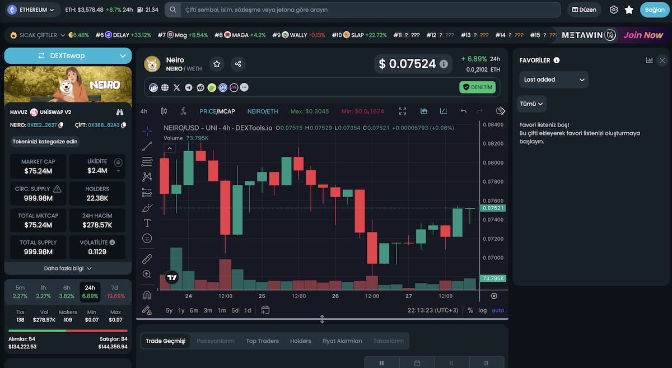Open Neiro's X (Twitter) profile link
672x368 pixels.
pos(177,87)
